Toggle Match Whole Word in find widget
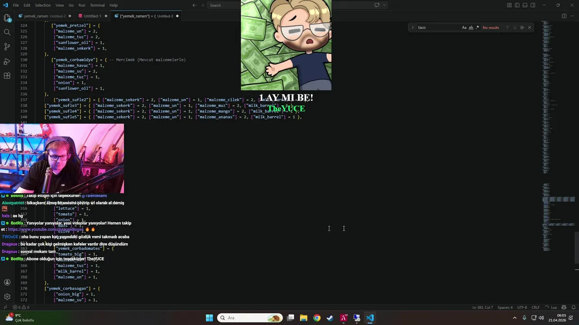This screenshot has width=579, height=325. 471,28
